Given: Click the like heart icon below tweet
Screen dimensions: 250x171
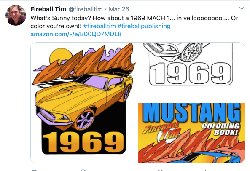Looking at the screenshot, I should tap(160, 170).
